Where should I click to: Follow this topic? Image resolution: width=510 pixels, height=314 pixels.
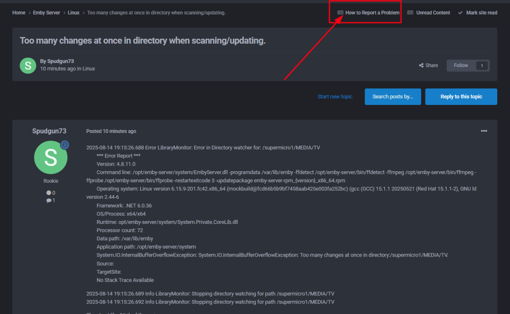tap(461, 65)
